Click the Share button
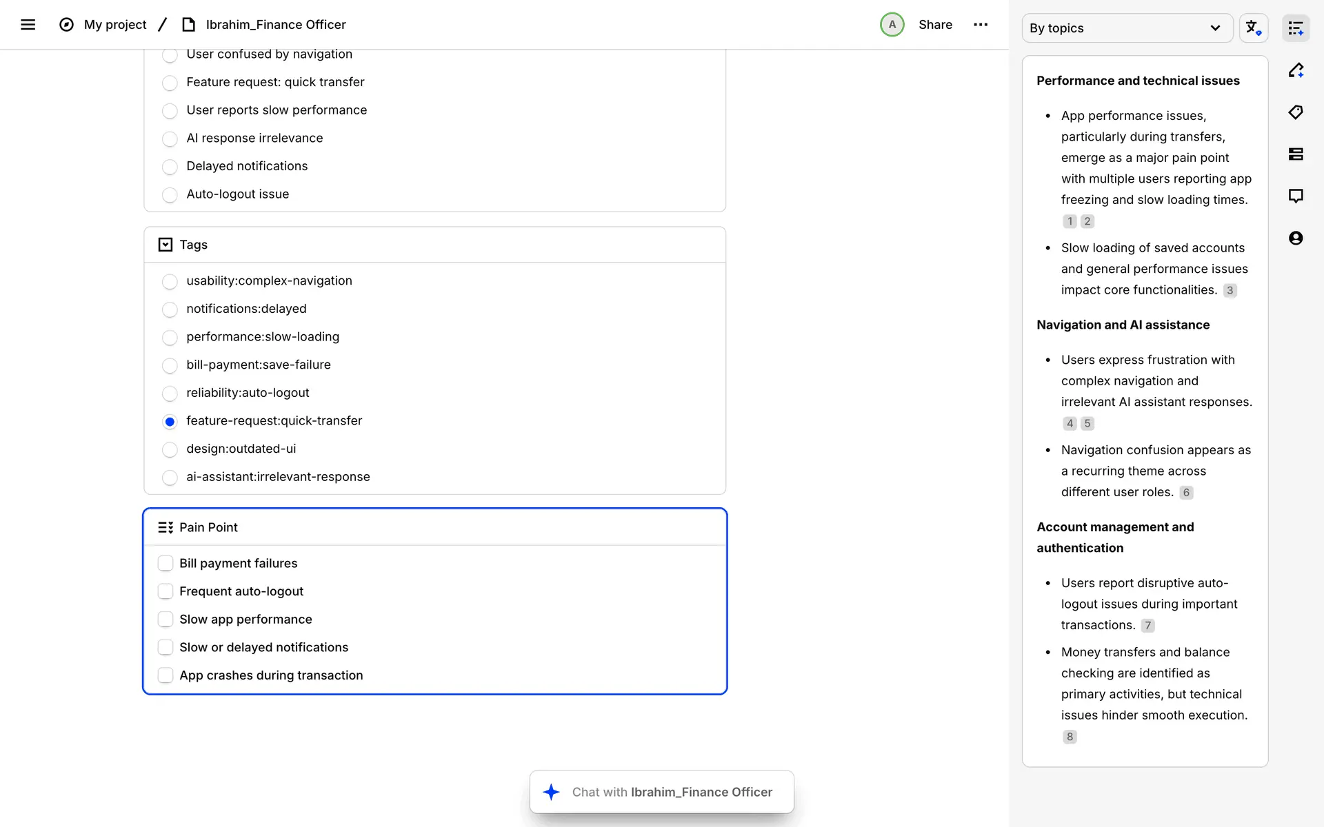1324x827 pixels. [x=934, y=25]
